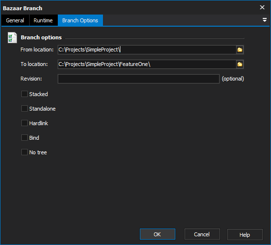Open the tab list dropdown arrow
Image resolution: width=271 pixels, height=245 pixels.
coord(264,20)
